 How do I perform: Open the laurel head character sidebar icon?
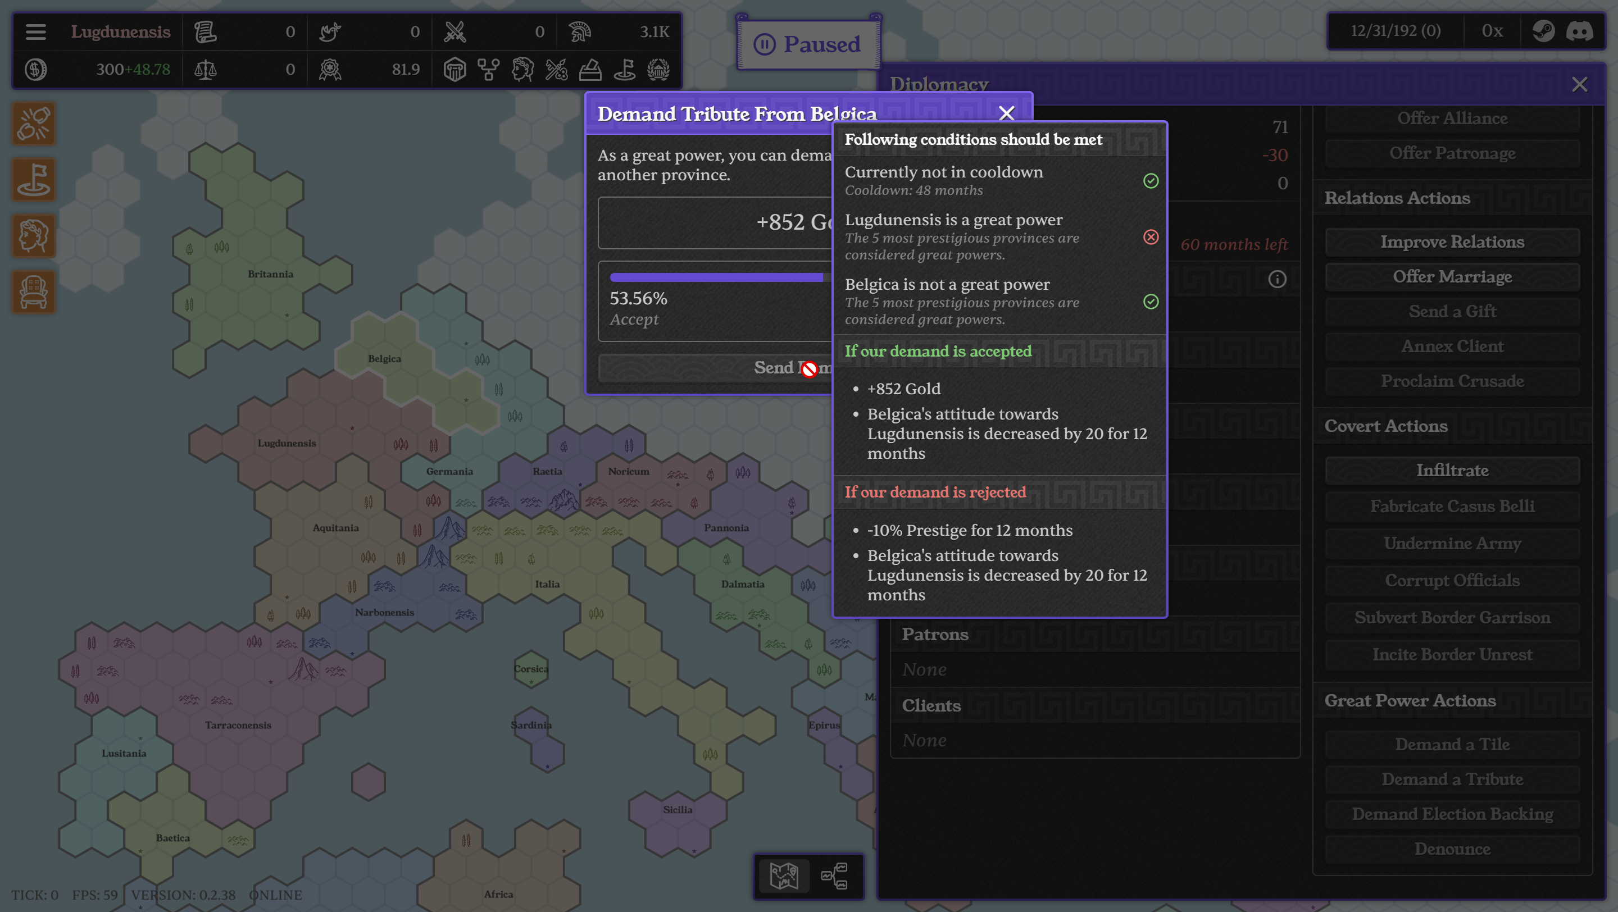tap(34, 236)
